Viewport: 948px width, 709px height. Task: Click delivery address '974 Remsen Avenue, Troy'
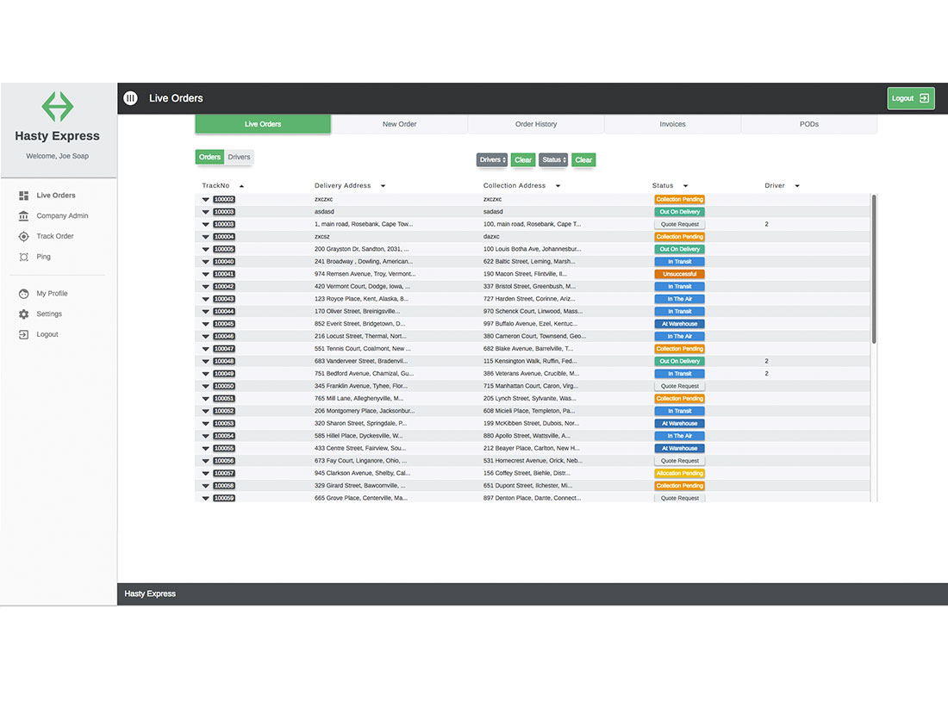[x=365, y=275]
